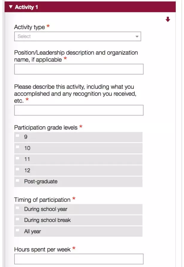Viewport: 184px width, 267px height.
Task: Click the Hours spent per week field
Action: point(79,259)
